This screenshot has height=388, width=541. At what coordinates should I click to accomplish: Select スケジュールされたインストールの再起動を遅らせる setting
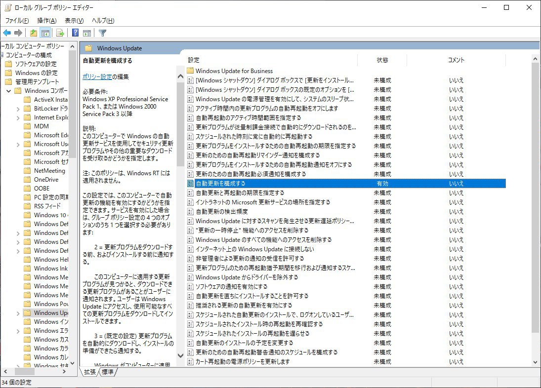(252, 334)
